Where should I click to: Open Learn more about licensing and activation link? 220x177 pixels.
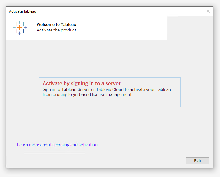point(57,145)
